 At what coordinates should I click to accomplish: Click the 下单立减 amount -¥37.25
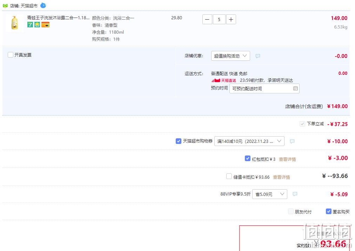(x=337, y=124)
